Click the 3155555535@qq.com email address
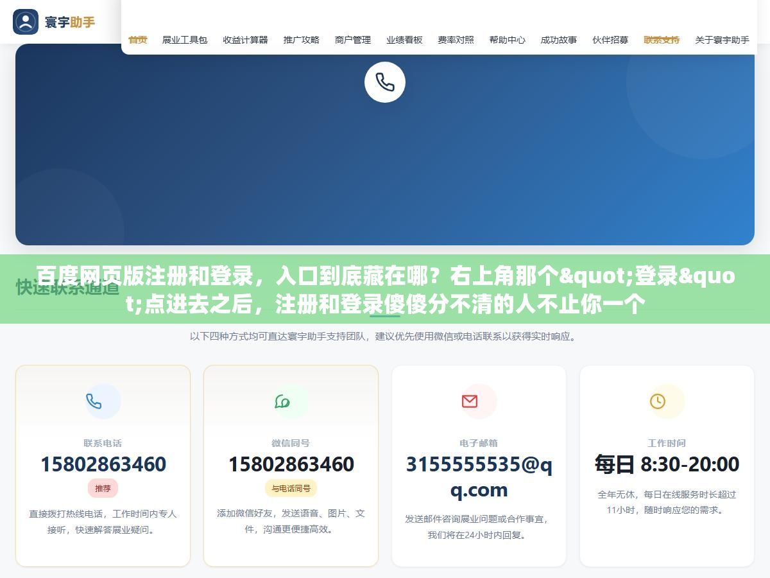Image resolution: width=770 pixels, height=578 pixels. click(479, 477)
